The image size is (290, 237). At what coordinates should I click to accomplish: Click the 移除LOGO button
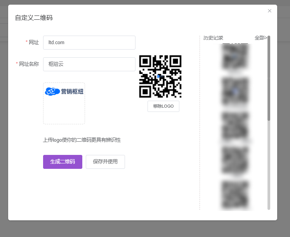(163, 106)
